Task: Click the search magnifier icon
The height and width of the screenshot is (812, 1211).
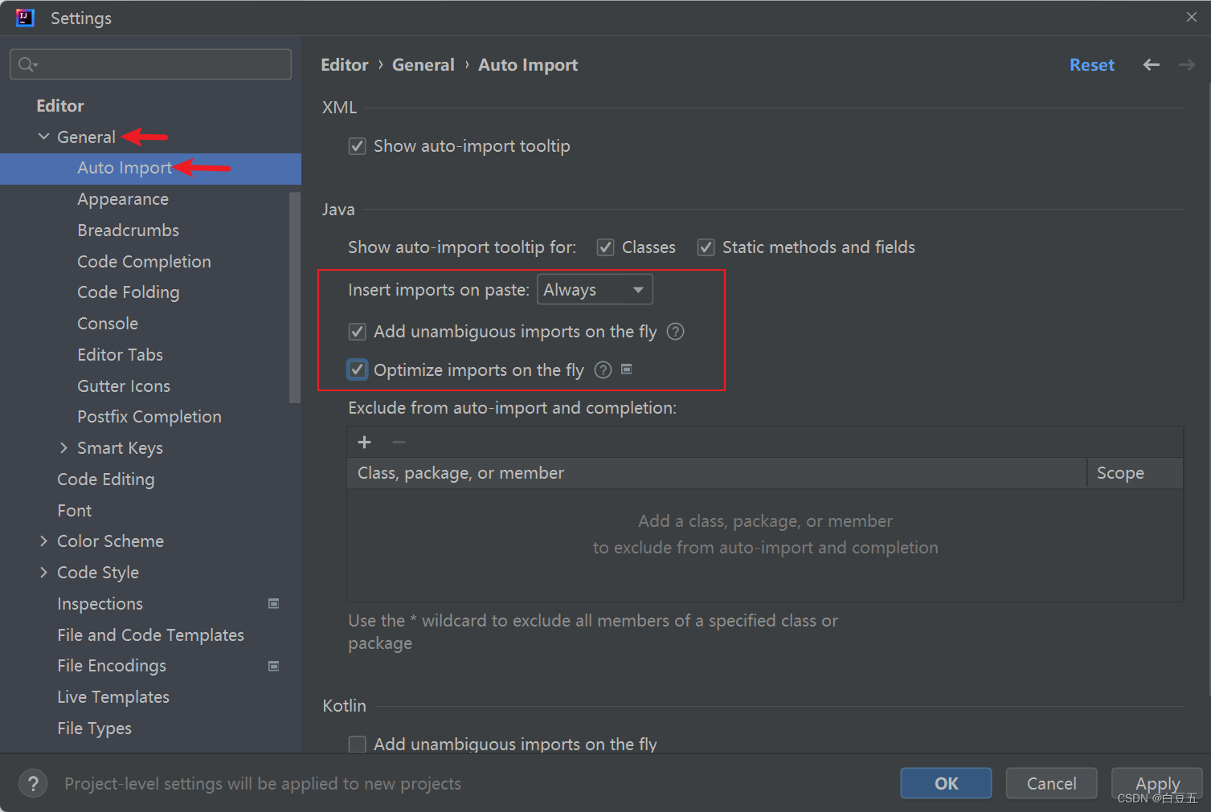Action: click(27, 64)
